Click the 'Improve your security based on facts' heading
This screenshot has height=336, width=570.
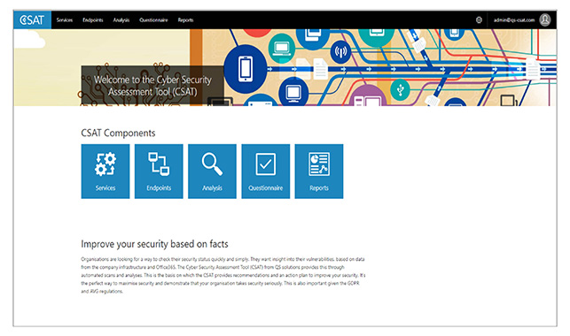pyautogui.click(x=154, y=244)
